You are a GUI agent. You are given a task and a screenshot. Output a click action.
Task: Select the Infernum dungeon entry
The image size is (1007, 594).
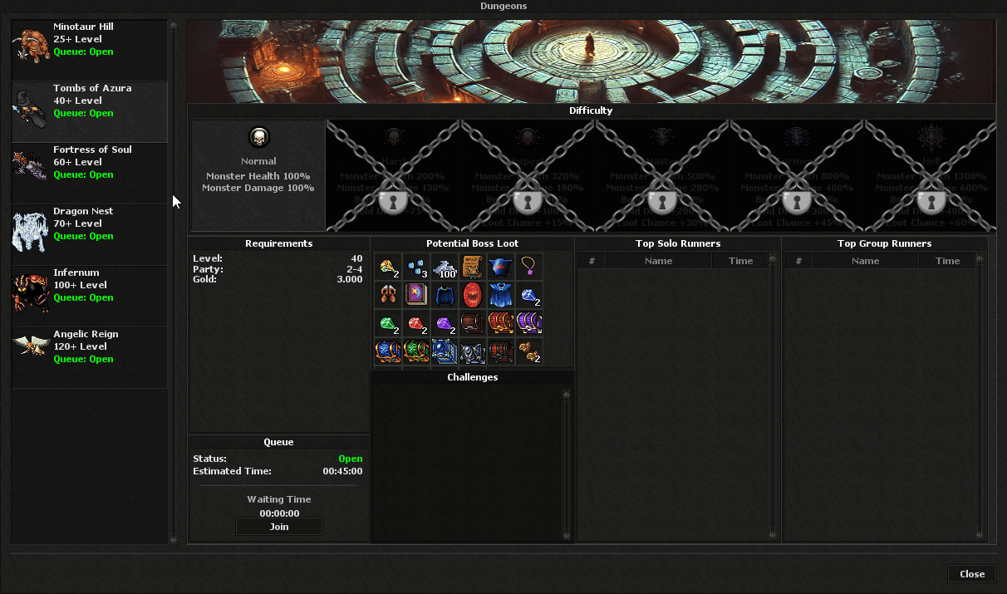tap(90, 296)
